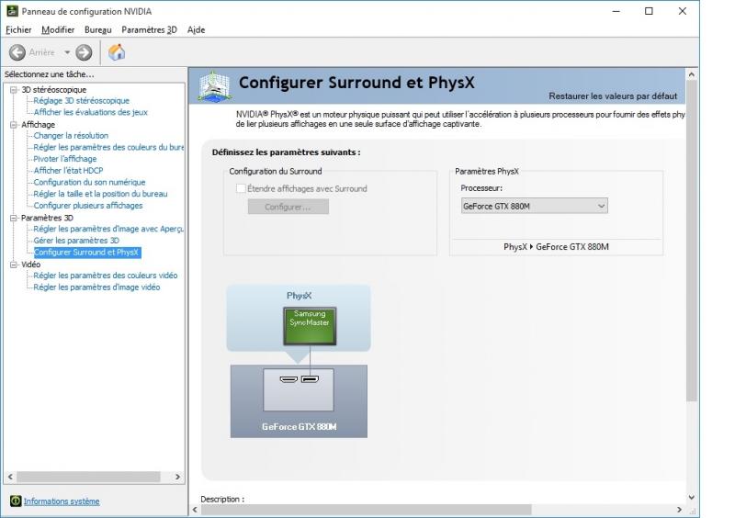Click Restaurer les valeurs par défaut
Image resolution: width=735 pixels, height=518 pixels.
coord(613,96)
